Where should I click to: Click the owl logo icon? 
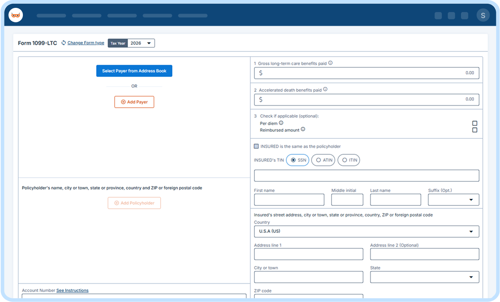pyautogui.click(x=16, y=15)
